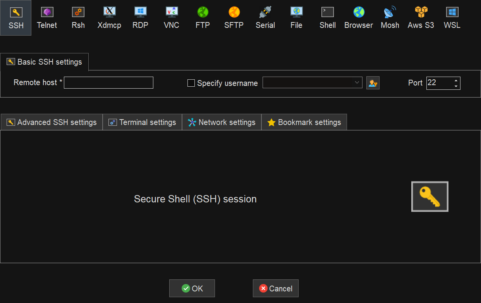This screenshot has width=481, height=303.
Task: Select the Serial session icon
Action: (265, 18)
